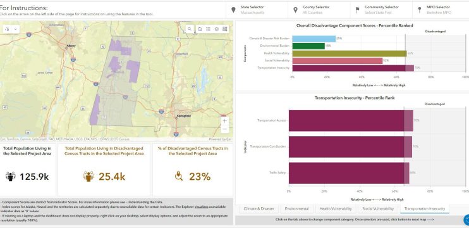Image resolution: width=469 pixels, height=228 pixels.
Task: Click the Overall Disadvantage Component Scores title
Action: pyautogui.click(x=355, y=26)
